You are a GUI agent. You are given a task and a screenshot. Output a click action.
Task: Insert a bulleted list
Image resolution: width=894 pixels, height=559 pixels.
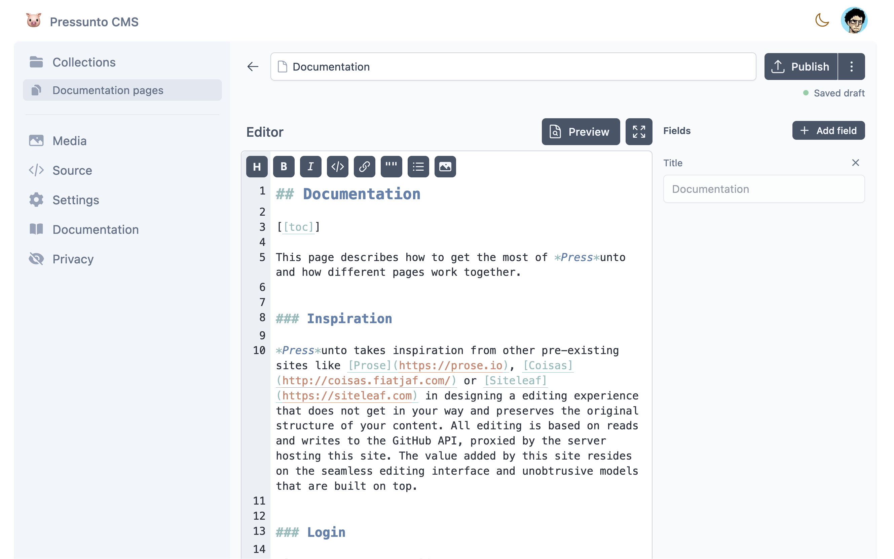point(418,167)
